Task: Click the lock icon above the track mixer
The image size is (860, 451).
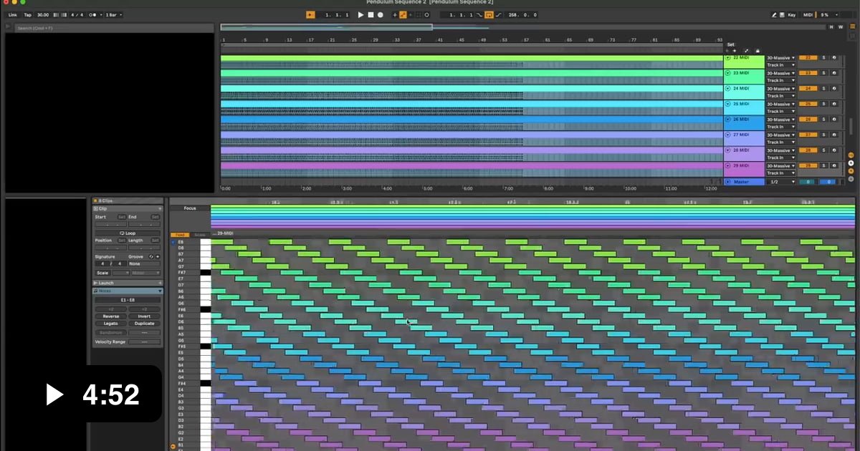Action: click(x=759, y=50)
